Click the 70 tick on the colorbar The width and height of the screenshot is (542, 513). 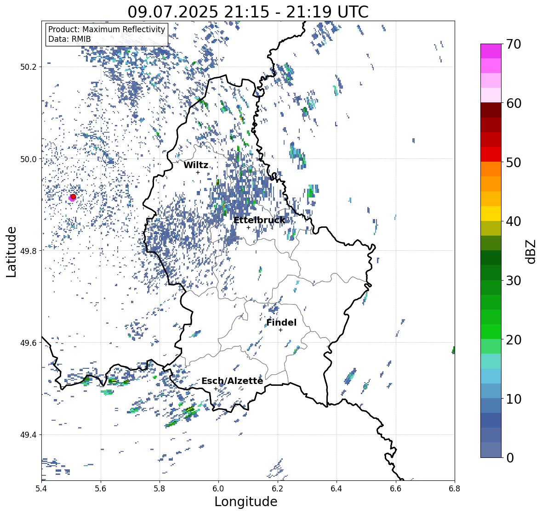pos(513,44)
